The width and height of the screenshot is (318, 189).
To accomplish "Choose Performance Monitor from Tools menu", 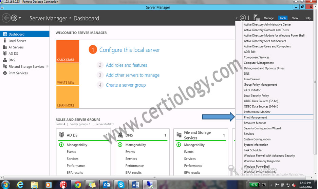I will click(x=257, y=112).
